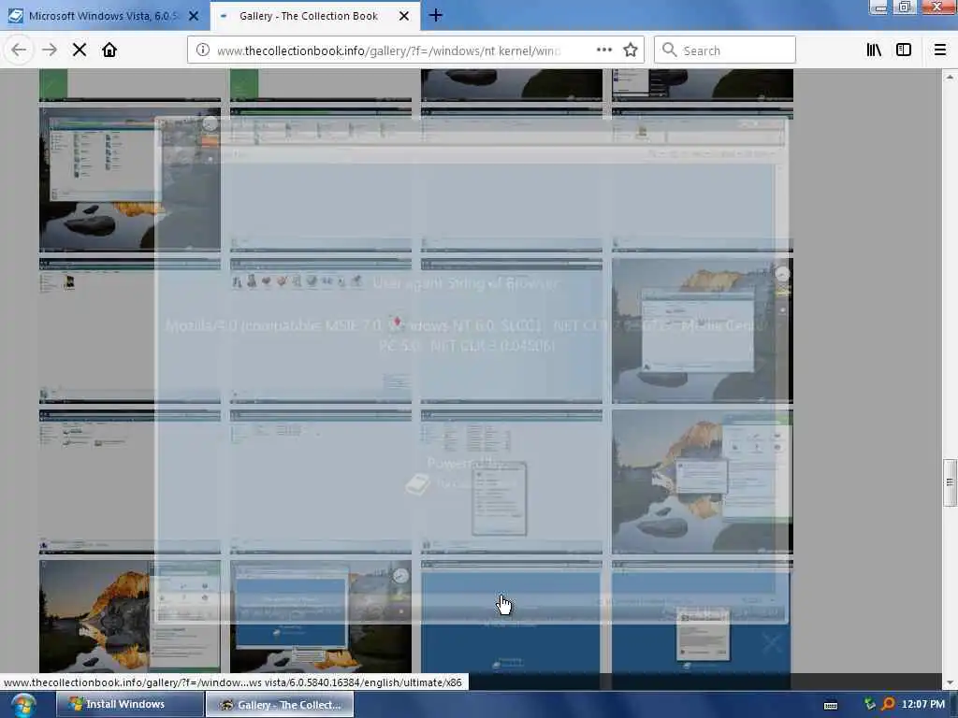The image size is (958, 718).
Task: Open the Windows Start orb
Action: point(22,705)
